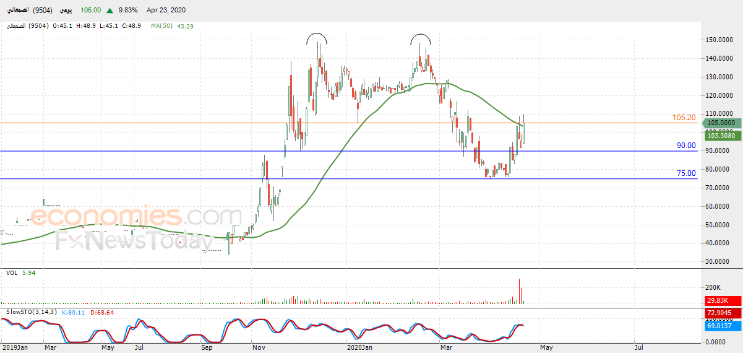Viewport: 743px width, 353px height.
Task: Click the volume value 5.94
Action: tap(30, 272)
